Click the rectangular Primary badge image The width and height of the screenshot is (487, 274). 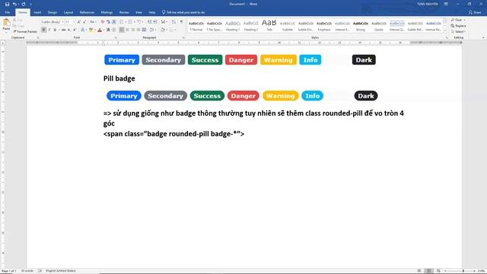122,59
